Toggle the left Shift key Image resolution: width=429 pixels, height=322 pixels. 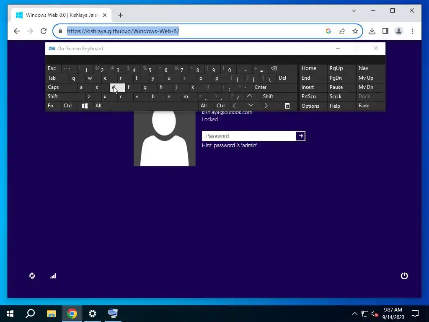point(65,96)
